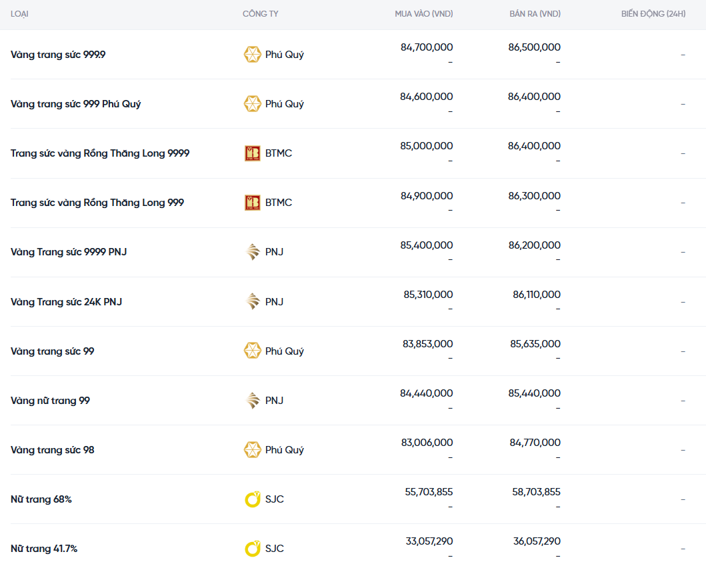The image size is (706, 570).
Task: Click SJC logo in Nữ trang 68% row
Action: [x=252, y=499]
